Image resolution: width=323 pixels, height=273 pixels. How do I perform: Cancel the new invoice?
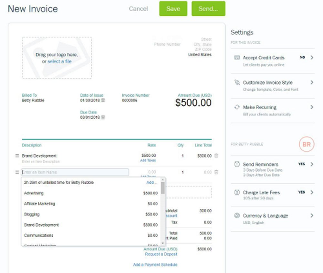click(139, 9)
